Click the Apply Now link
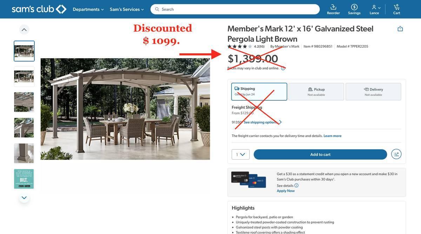 [x=286, y=191]
